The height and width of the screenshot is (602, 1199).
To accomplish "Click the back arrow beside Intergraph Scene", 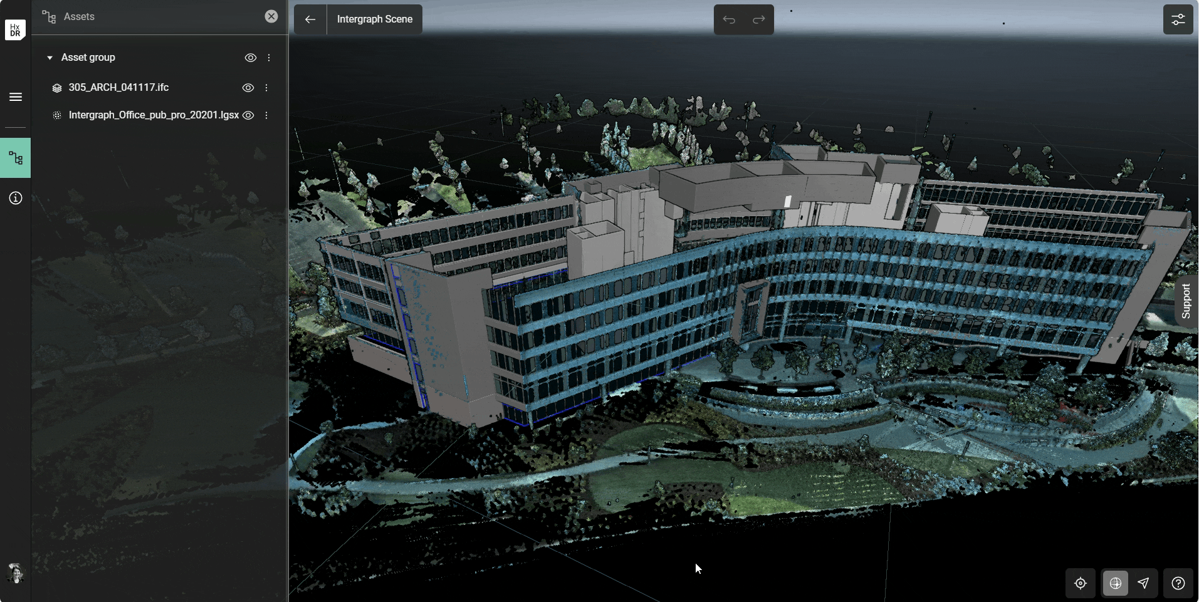I will pos(310,19).
